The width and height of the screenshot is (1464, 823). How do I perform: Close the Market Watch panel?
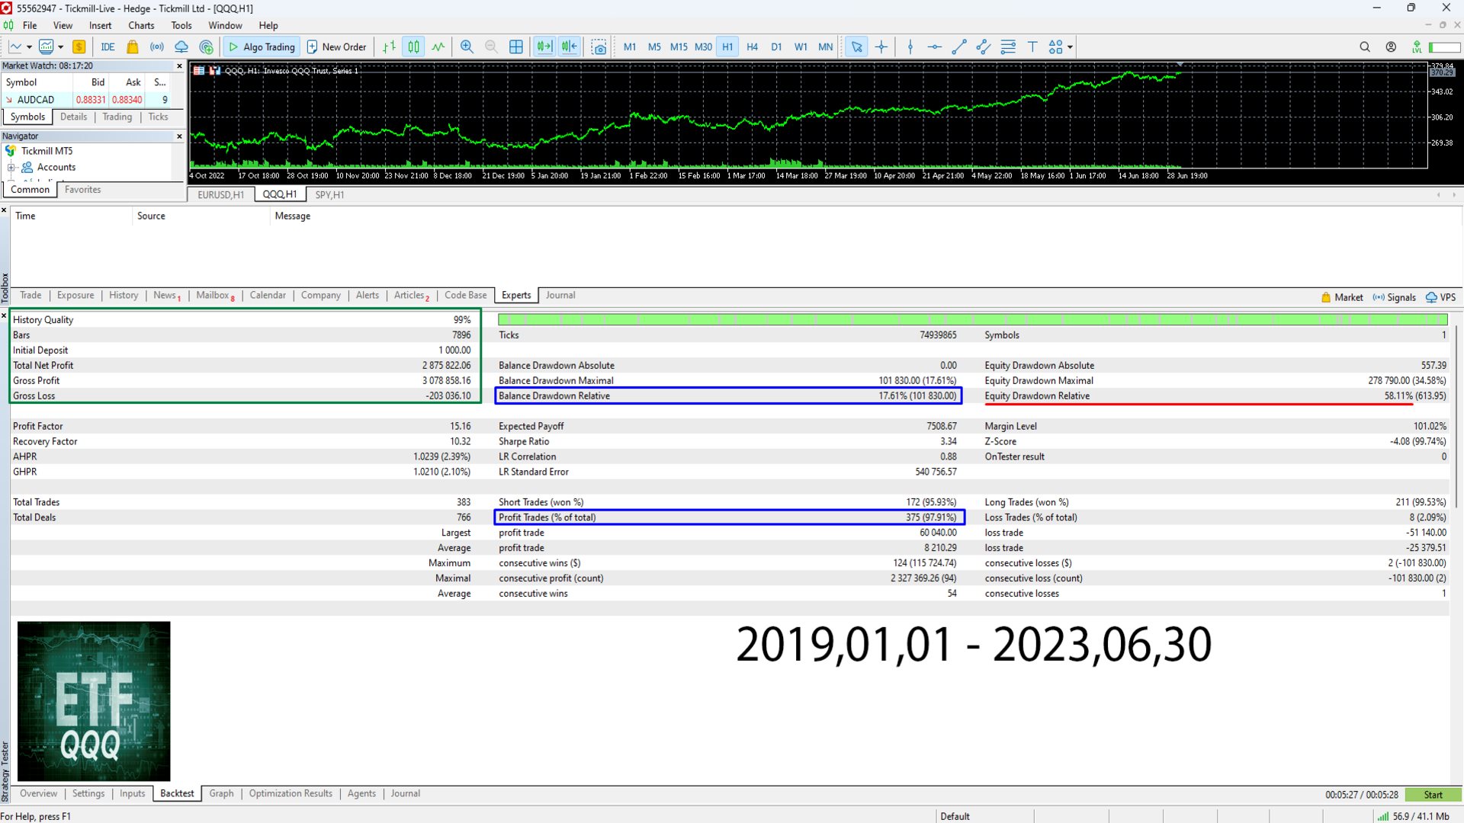(180, 66)
